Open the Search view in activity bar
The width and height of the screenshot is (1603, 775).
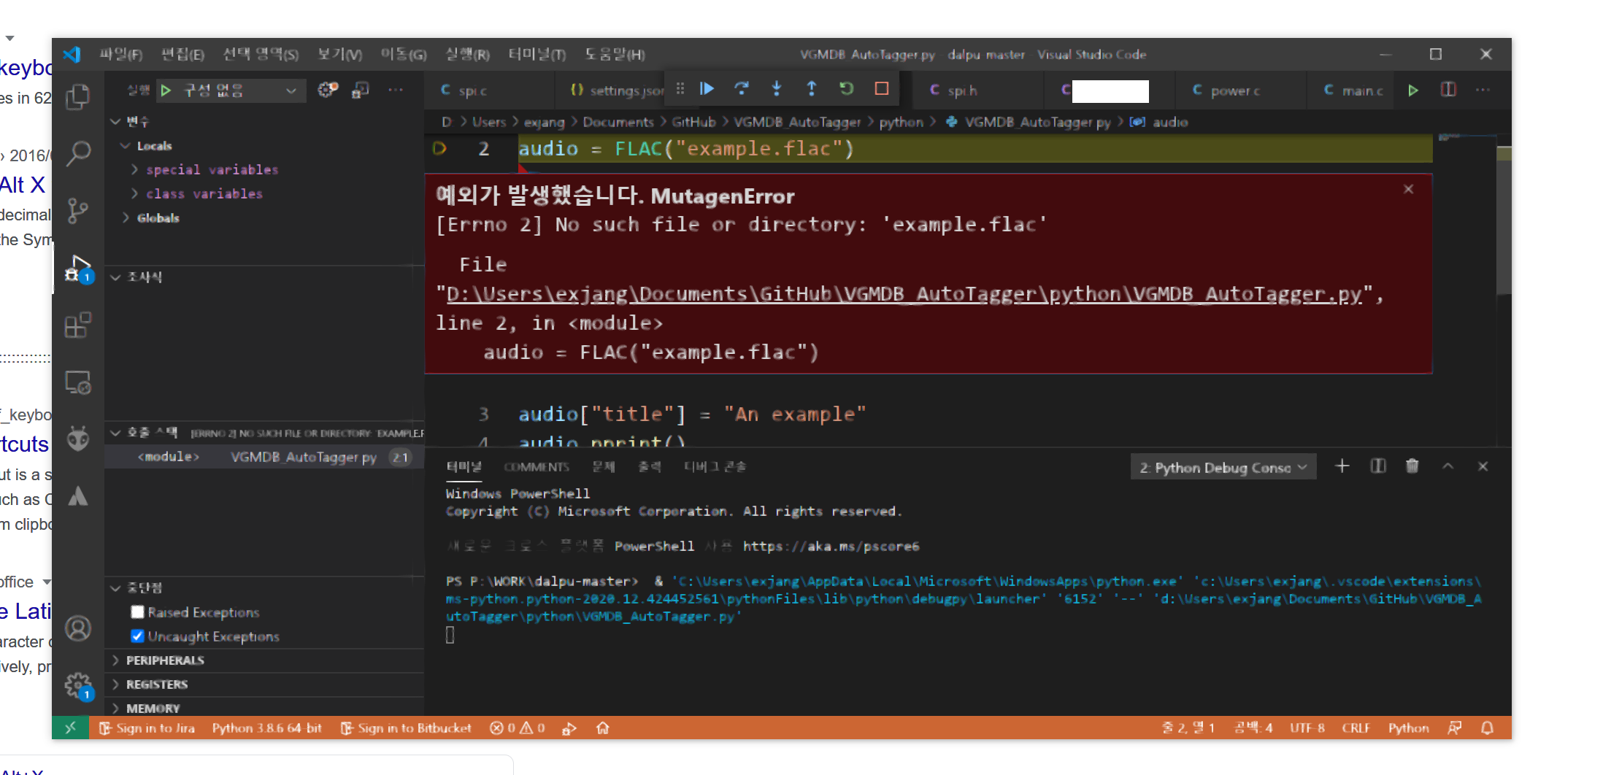78,153
